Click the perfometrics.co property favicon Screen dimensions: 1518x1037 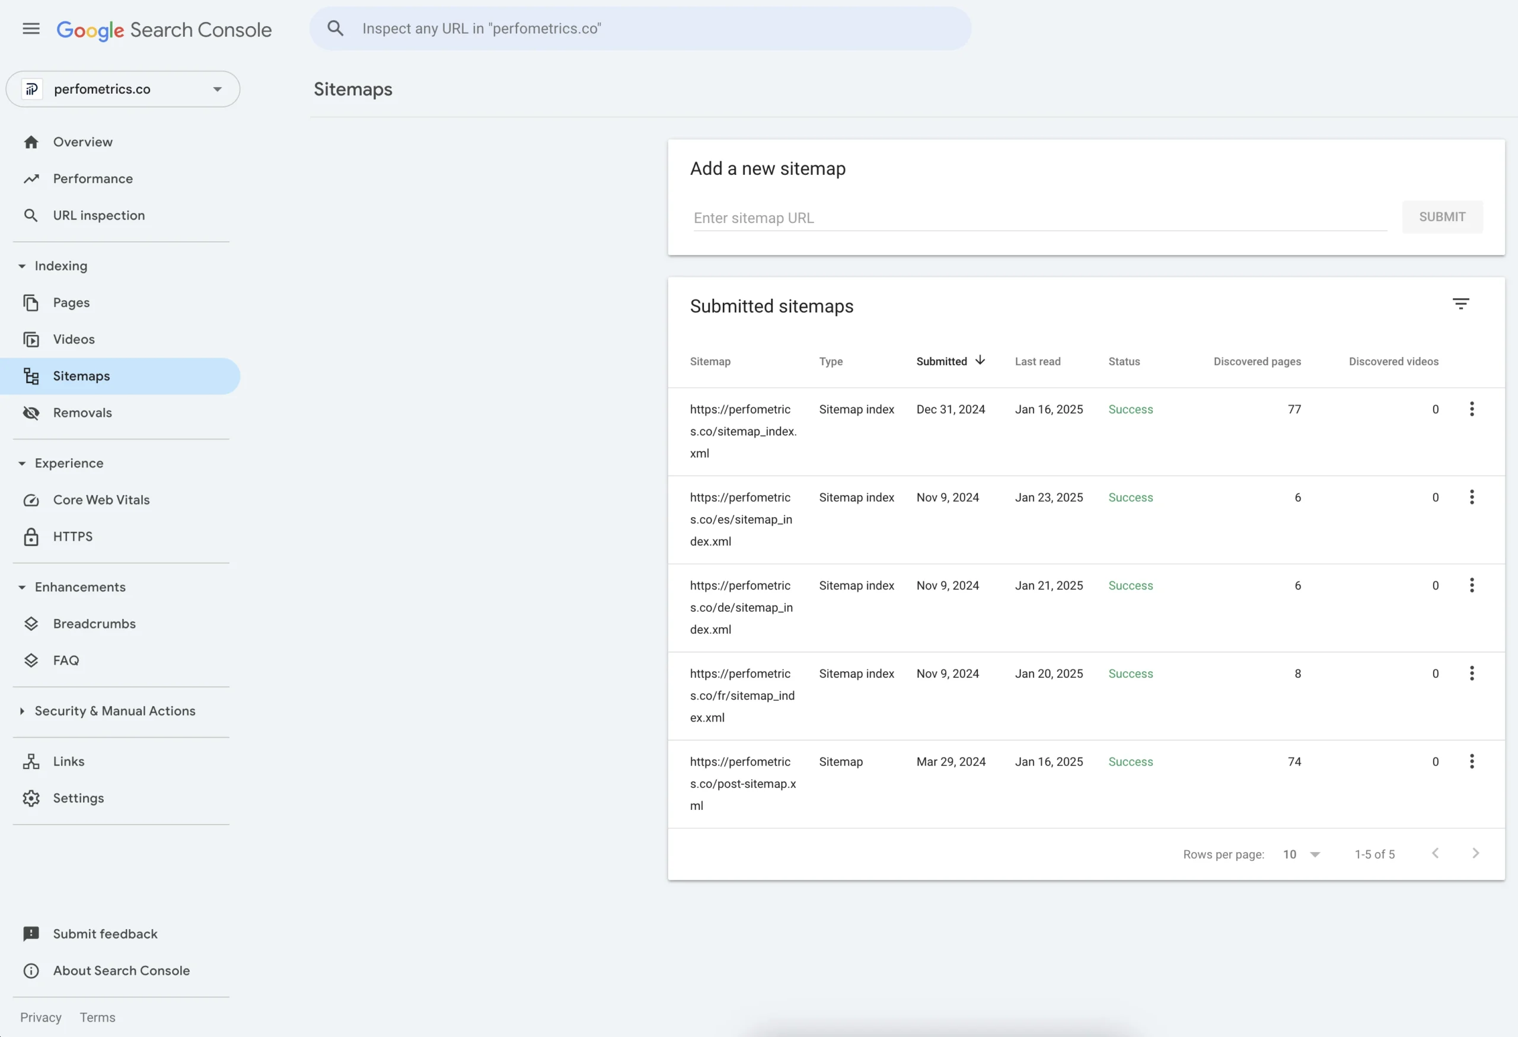32,89
